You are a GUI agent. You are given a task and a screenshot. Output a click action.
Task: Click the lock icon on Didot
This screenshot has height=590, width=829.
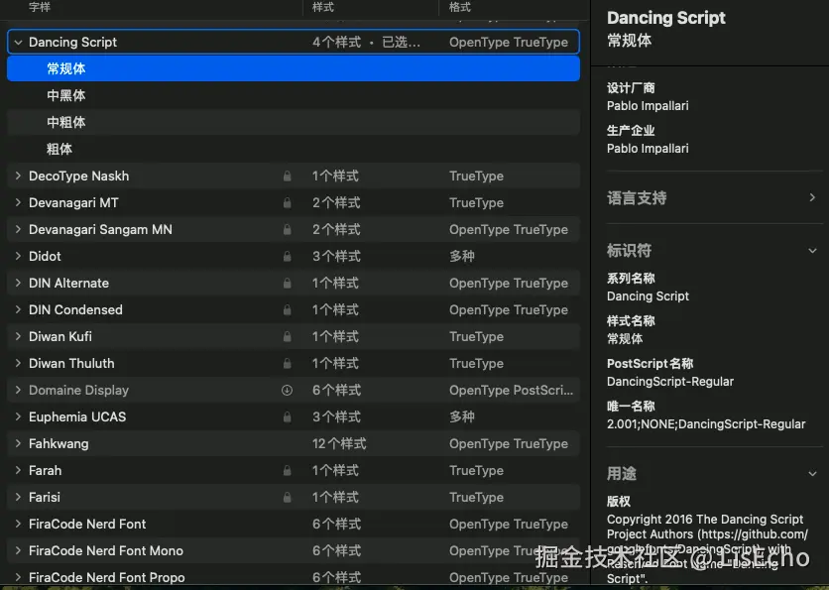point(288,257)
